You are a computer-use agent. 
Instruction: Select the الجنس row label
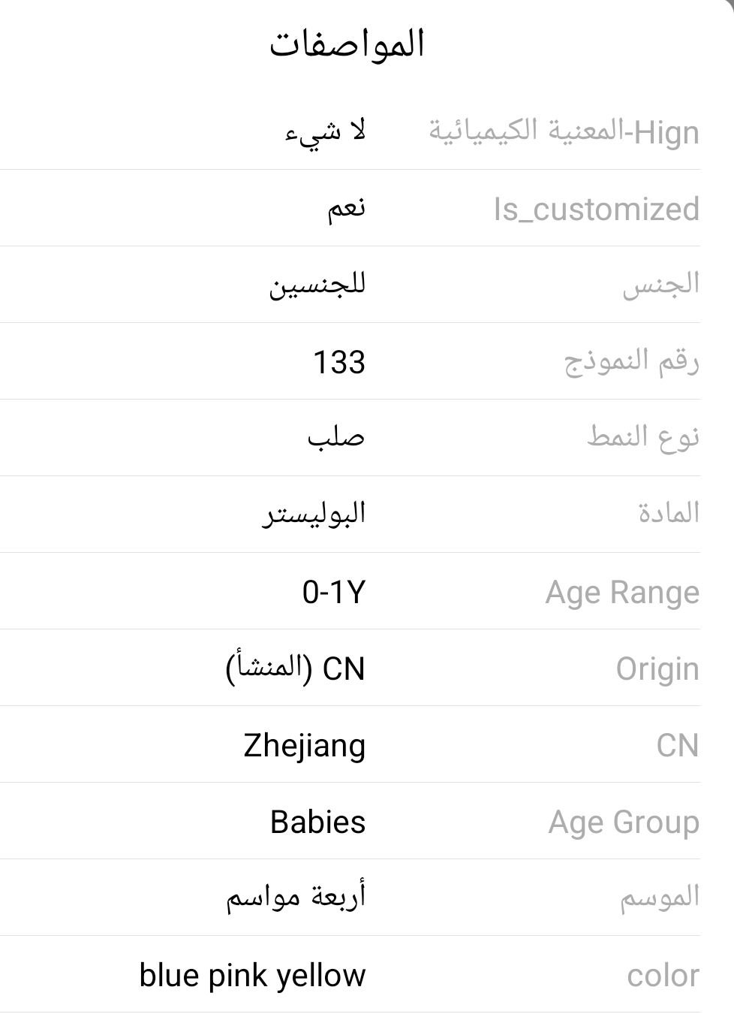[661, 285]
